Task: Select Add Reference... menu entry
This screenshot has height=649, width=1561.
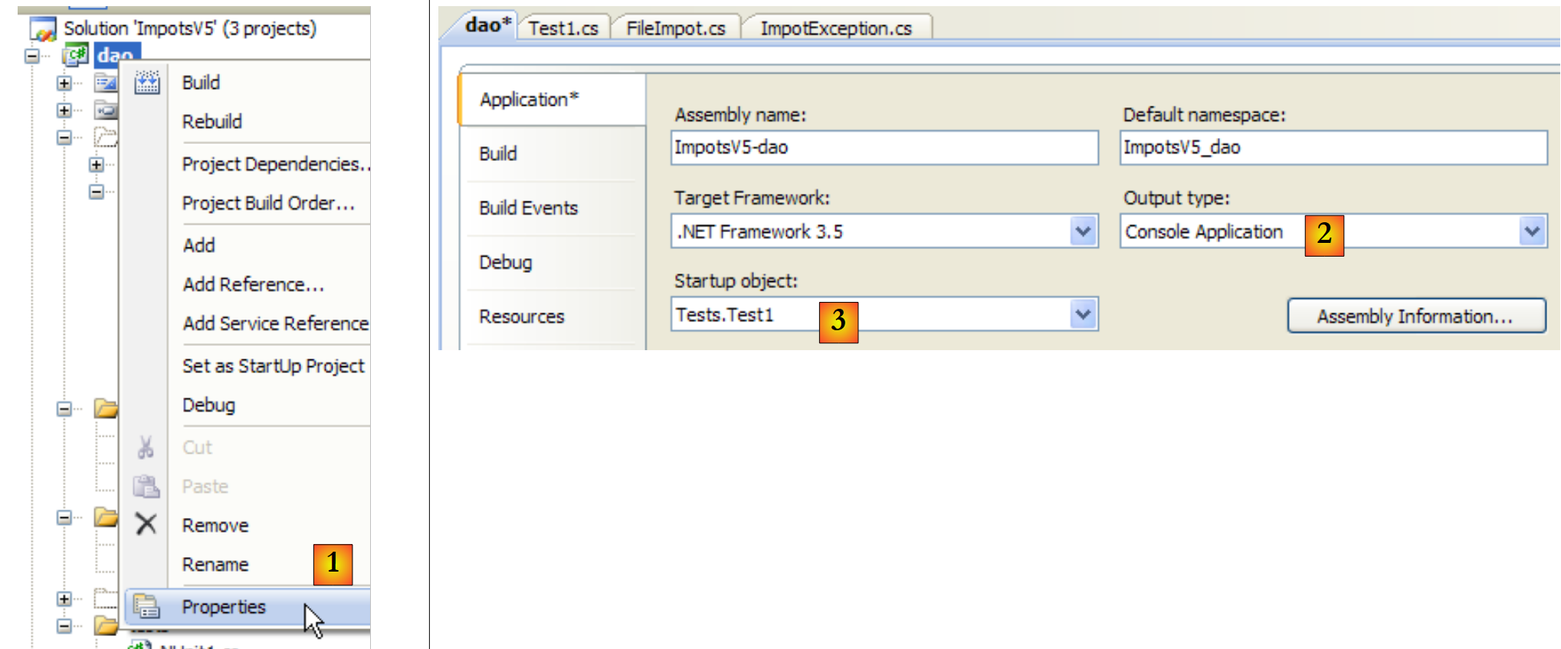Action: tap(253, 285)
